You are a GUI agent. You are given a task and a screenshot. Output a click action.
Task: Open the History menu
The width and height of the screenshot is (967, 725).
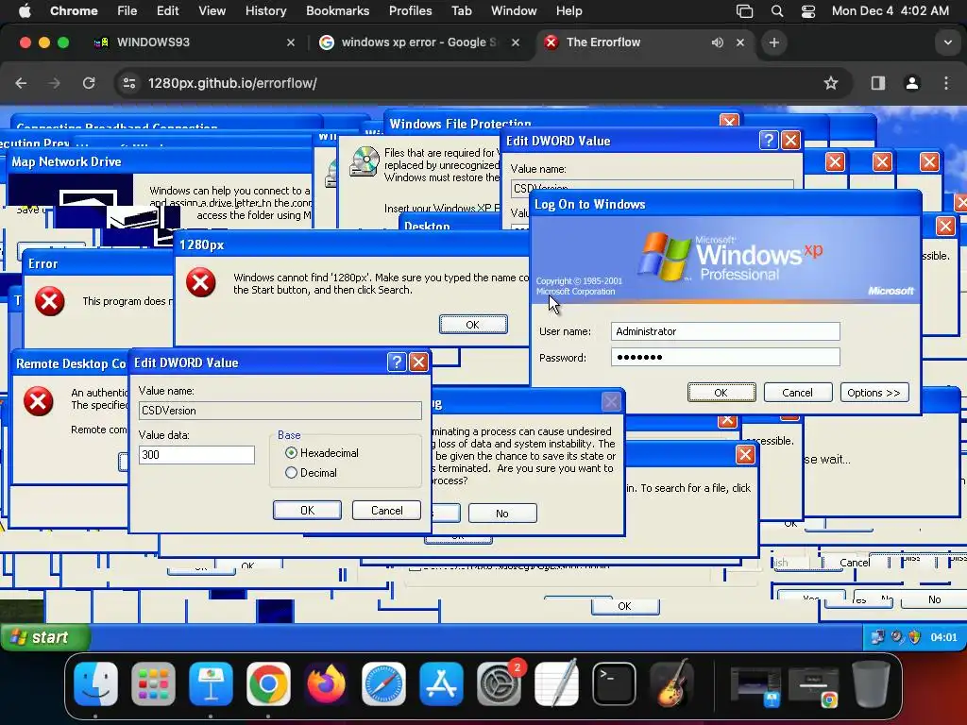point(265,11)
